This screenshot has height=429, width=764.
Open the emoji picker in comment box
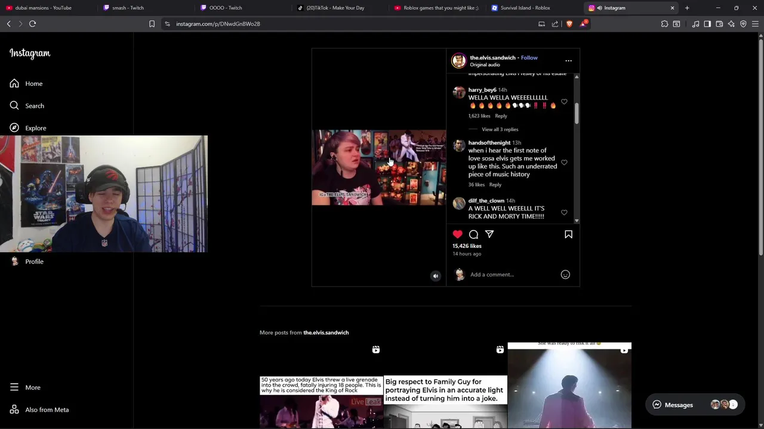tap(565, 275)
